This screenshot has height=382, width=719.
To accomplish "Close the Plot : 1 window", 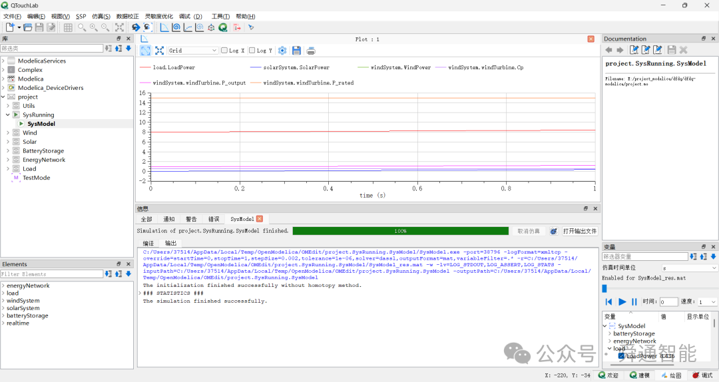I will (591, 39).
